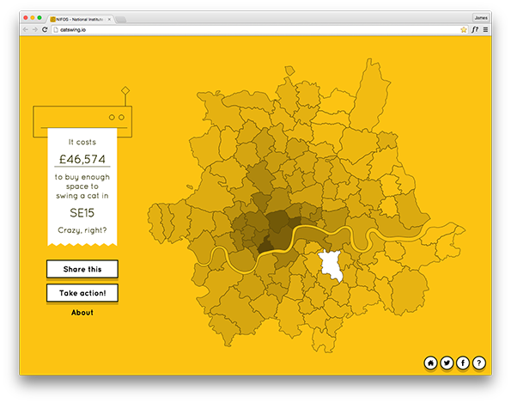511x403 pixels.
Task: Click the home icon button
Action: point(430,363)
